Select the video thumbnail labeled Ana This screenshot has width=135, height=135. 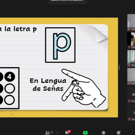coord(131,22)
